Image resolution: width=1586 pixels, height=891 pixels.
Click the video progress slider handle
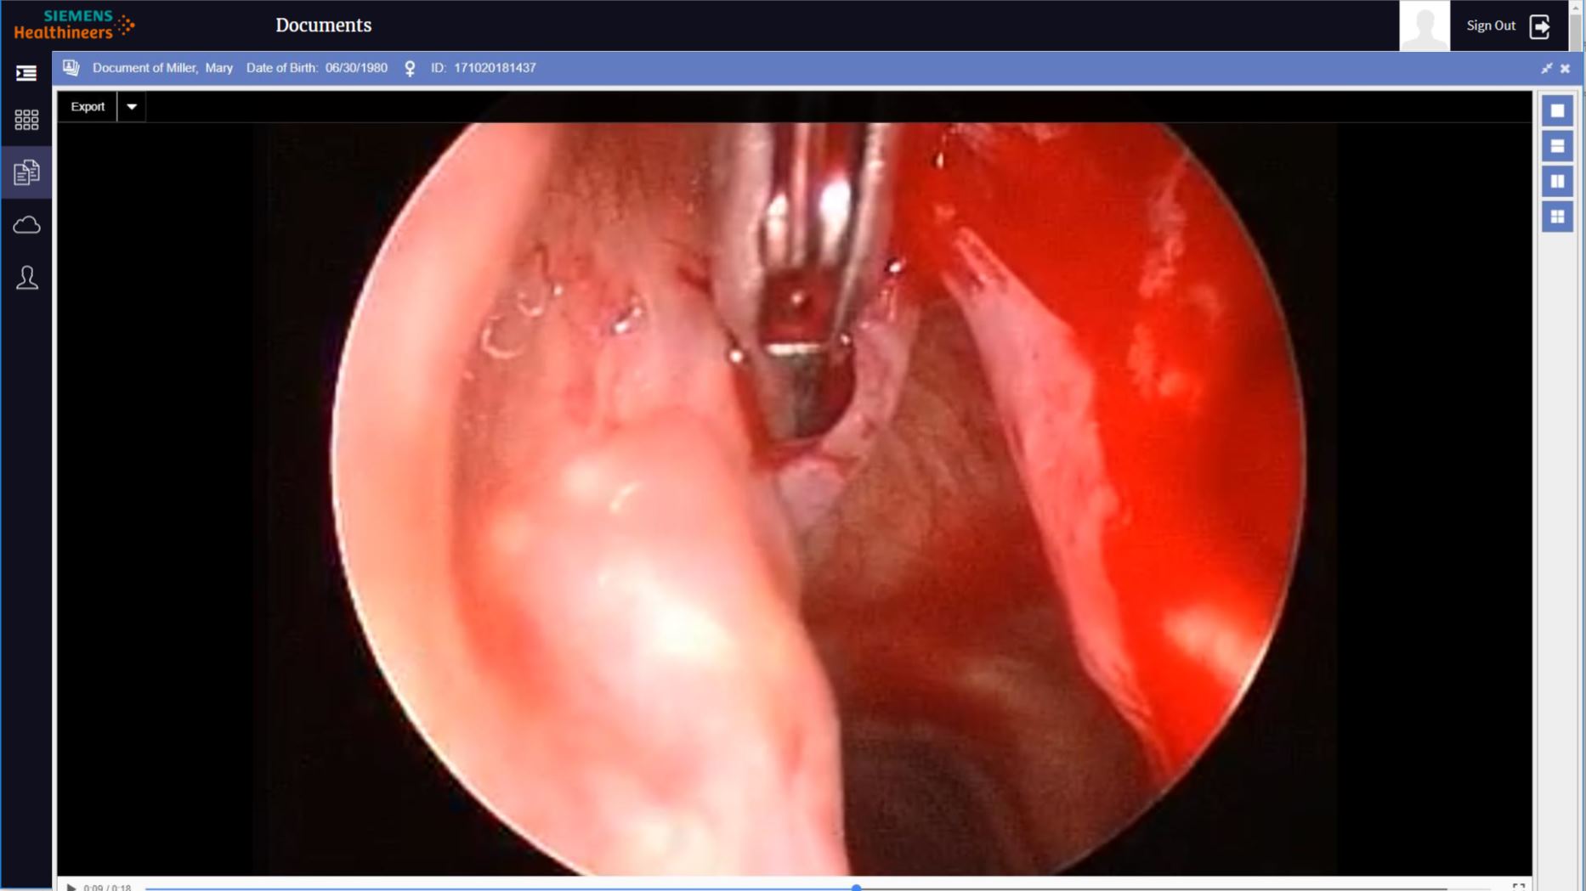pos(856,888)
